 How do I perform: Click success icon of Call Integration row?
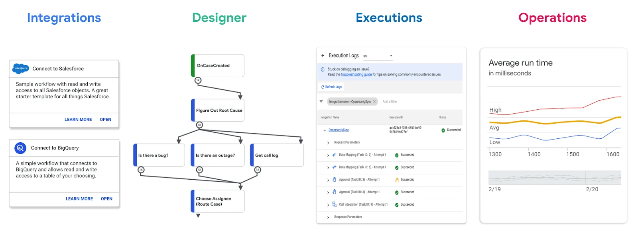coord(397,205)
